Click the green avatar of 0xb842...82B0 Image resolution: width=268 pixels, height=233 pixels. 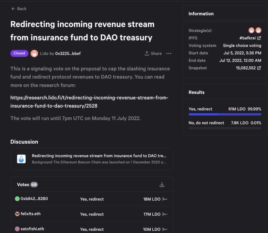tap(17, 199)
